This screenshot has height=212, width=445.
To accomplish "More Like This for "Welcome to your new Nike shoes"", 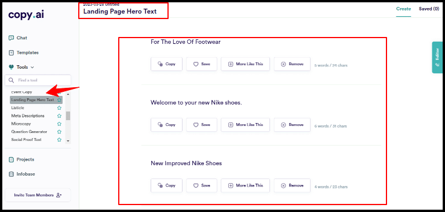I will pyautogui.click(x=245, y=125).
